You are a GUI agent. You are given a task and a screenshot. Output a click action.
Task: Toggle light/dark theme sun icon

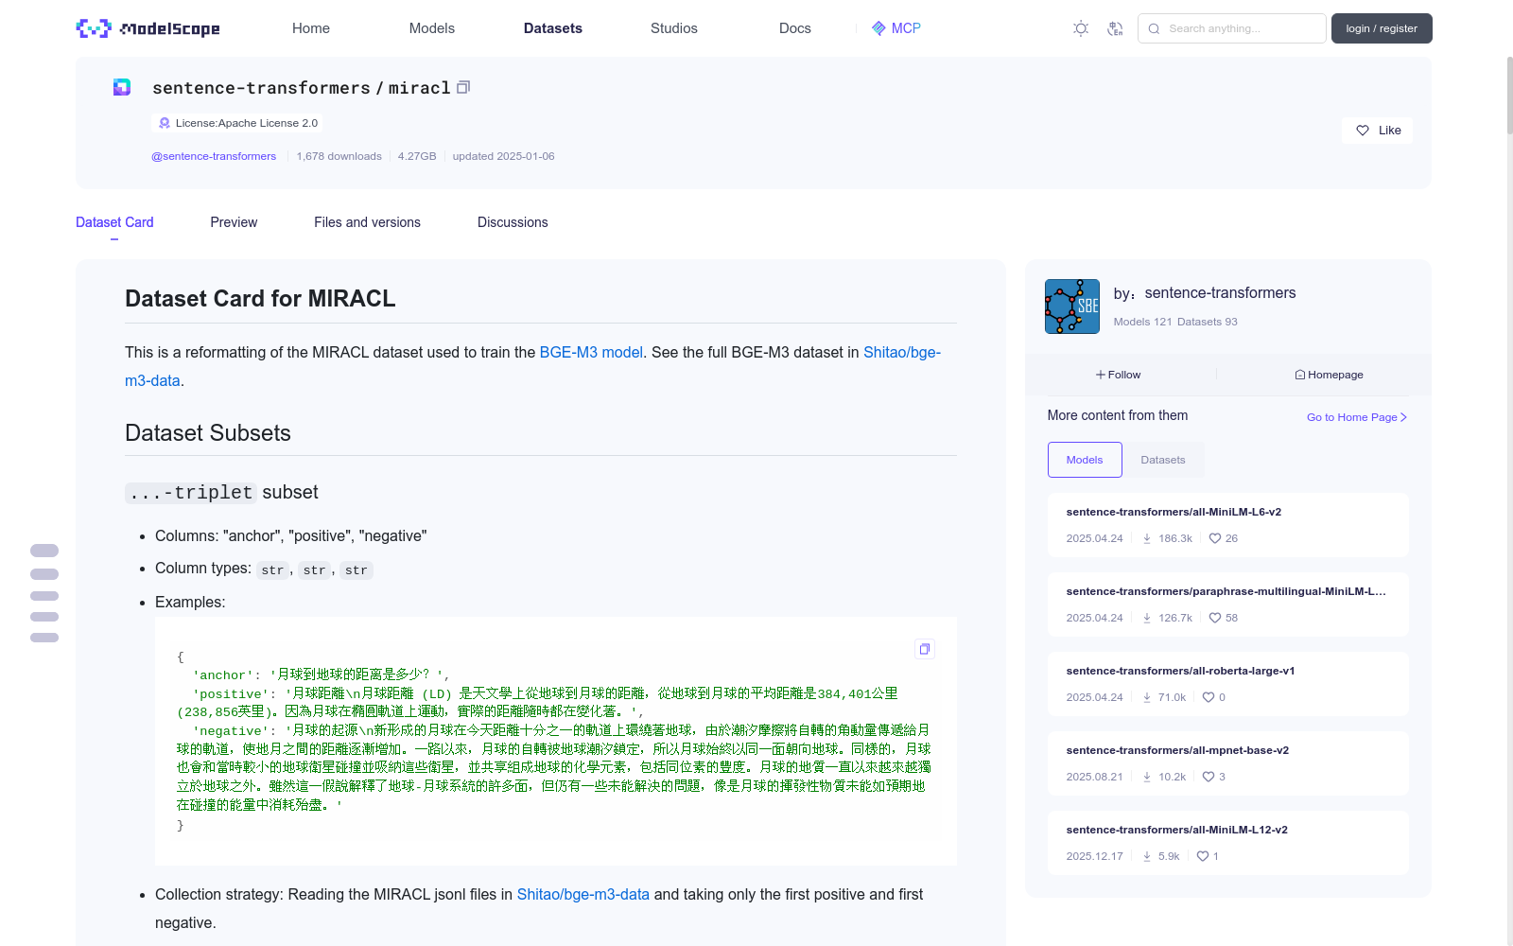click(1081, 28)
